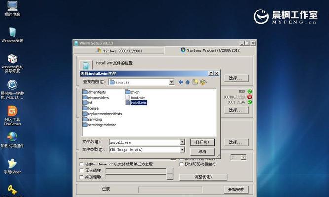Viewport: 329px width, 197px height.
Task: Open Windows启动引导修复 desktop icon
Action: (12, 64)
